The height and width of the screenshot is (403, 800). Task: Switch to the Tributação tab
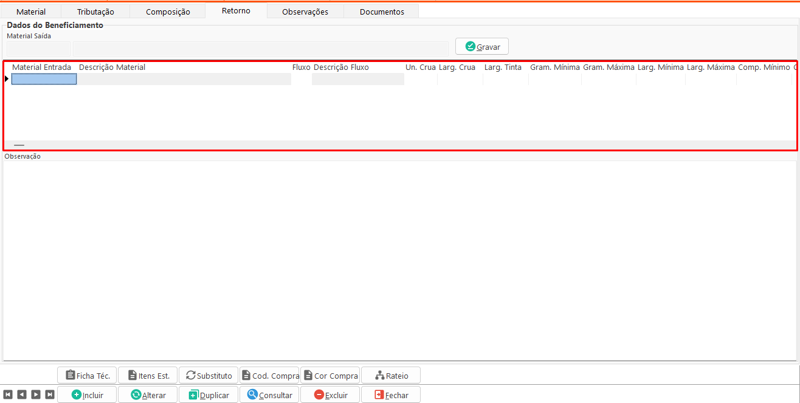(95, 12)
